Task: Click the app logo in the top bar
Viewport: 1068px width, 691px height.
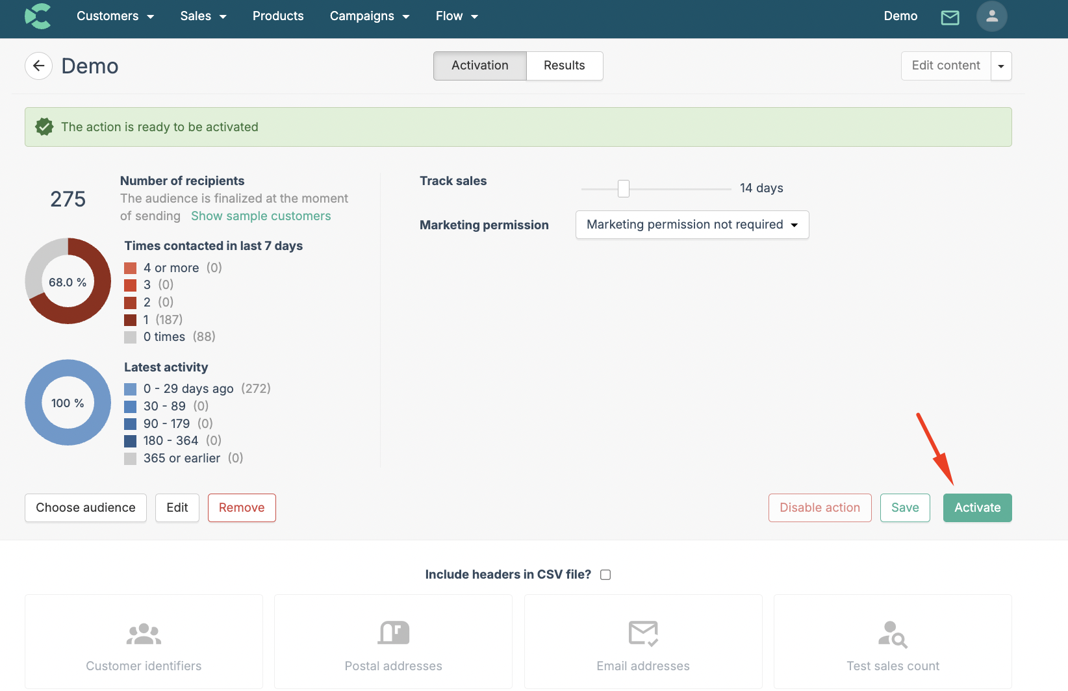Action: 38,16
